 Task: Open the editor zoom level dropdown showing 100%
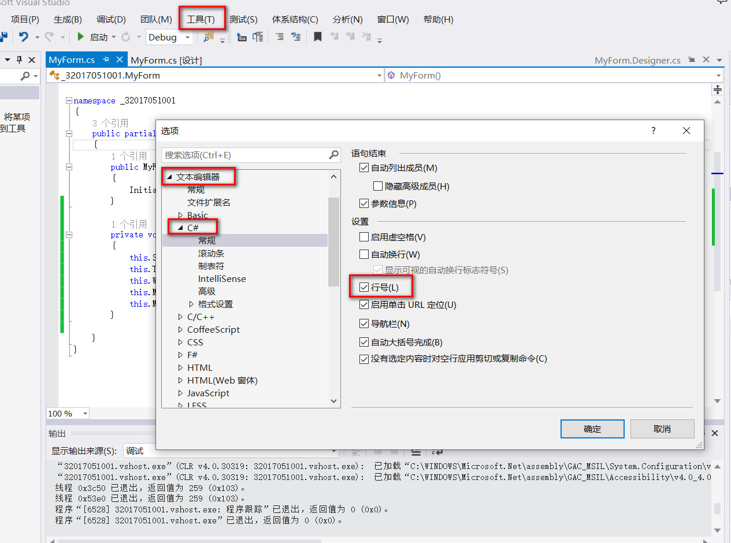[x=68, y=413]
